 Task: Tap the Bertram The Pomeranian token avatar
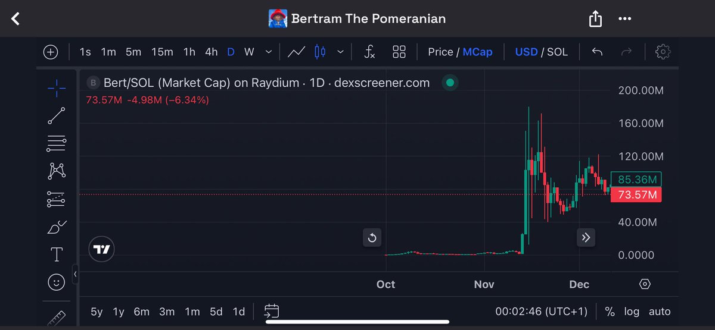(278, 18)
